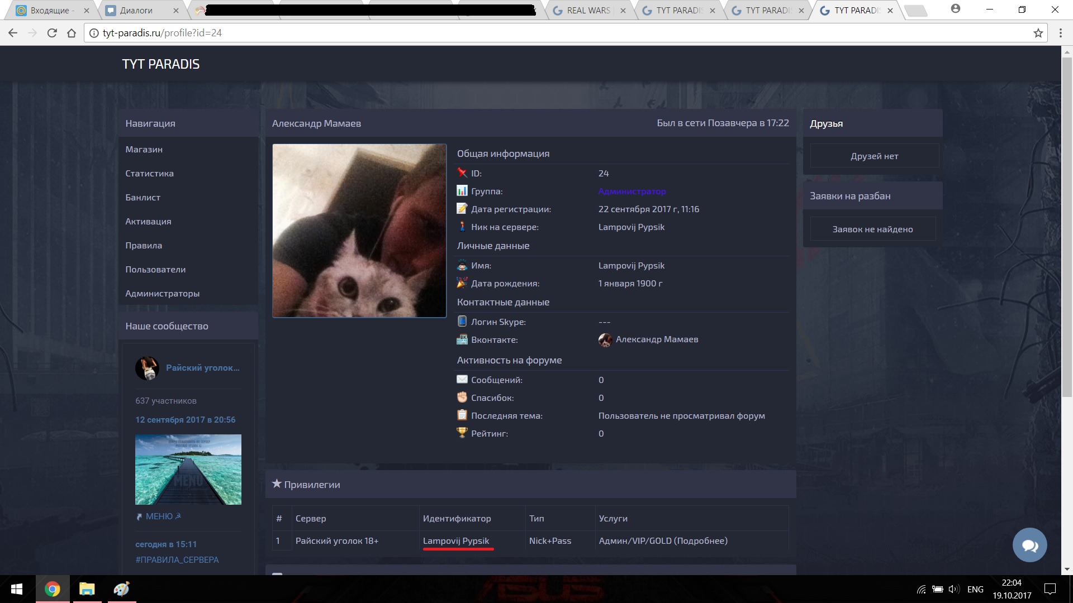Open the Windows Start menu
1073x603 pixels.
point(17,589)
